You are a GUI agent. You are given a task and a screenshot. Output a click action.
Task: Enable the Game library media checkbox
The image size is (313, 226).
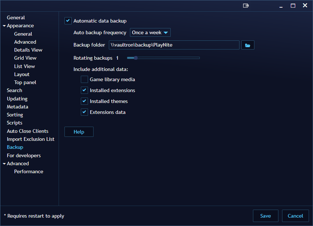tap(84, 79)
